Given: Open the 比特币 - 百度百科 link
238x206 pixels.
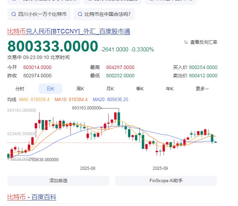Looking at the screenshot, I should (32, 197).
